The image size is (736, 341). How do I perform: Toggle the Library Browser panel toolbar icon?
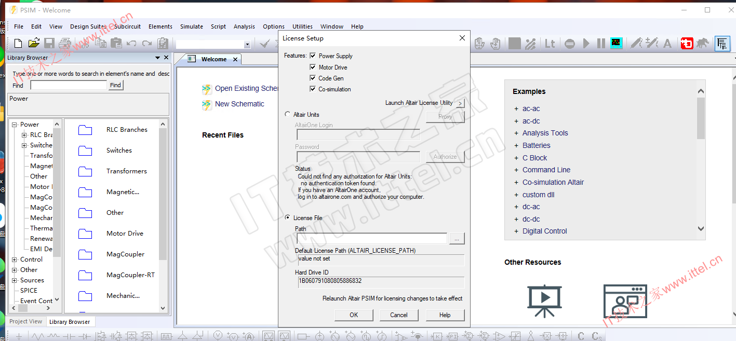[722, 44]
